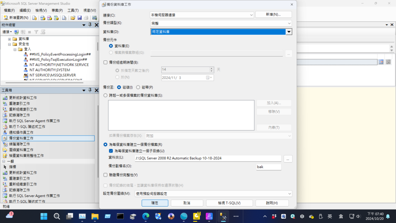Click the 檢視 T-SQL button

point(229,203)
